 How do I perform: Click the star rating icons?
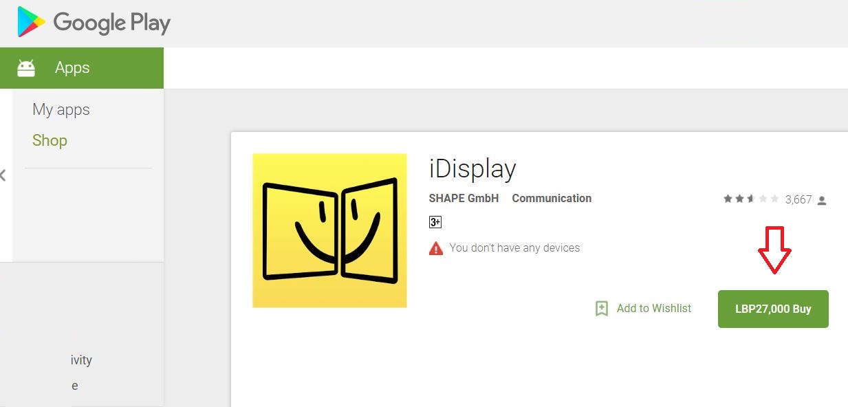pyautogui.click(x=750, y=199)
